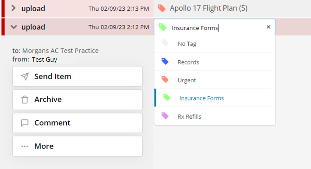Click the purple Rx Refills tag icon
311x169 pixels.
165,116
